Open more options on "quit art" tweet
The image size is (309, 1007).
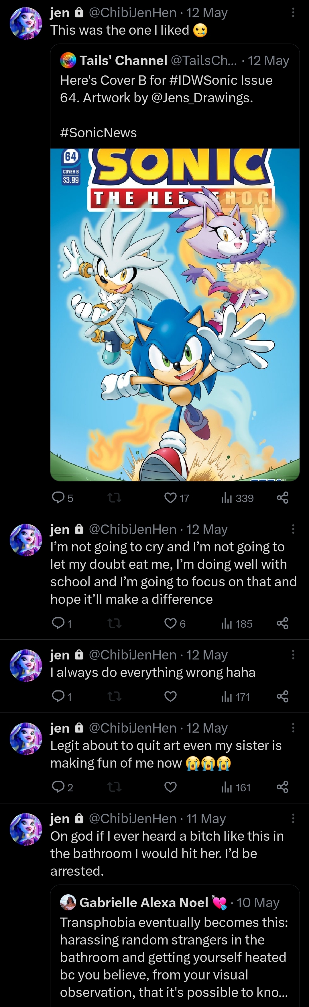pyautogui.click(x=293, y=728)
